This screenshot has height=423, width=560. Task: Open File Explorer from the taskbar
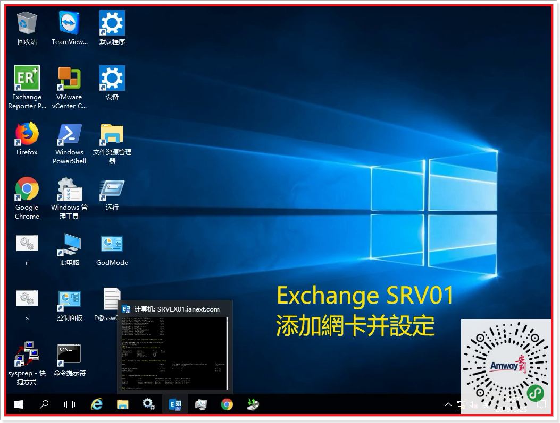(122, 404)
